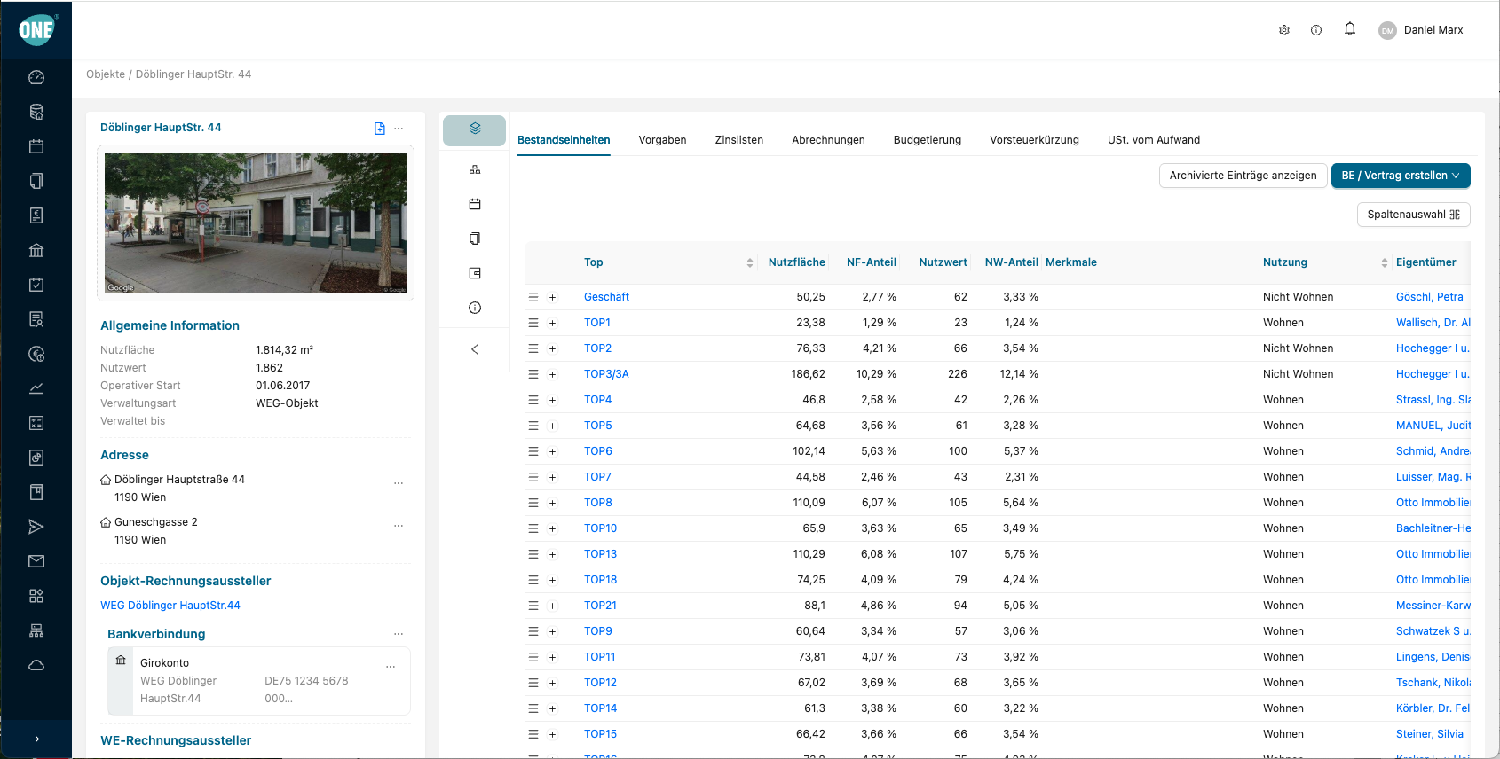The width and height of the screenshot is (1500, 759).
Task: Open the Budgetierung tab
Action: coord(928,140)
